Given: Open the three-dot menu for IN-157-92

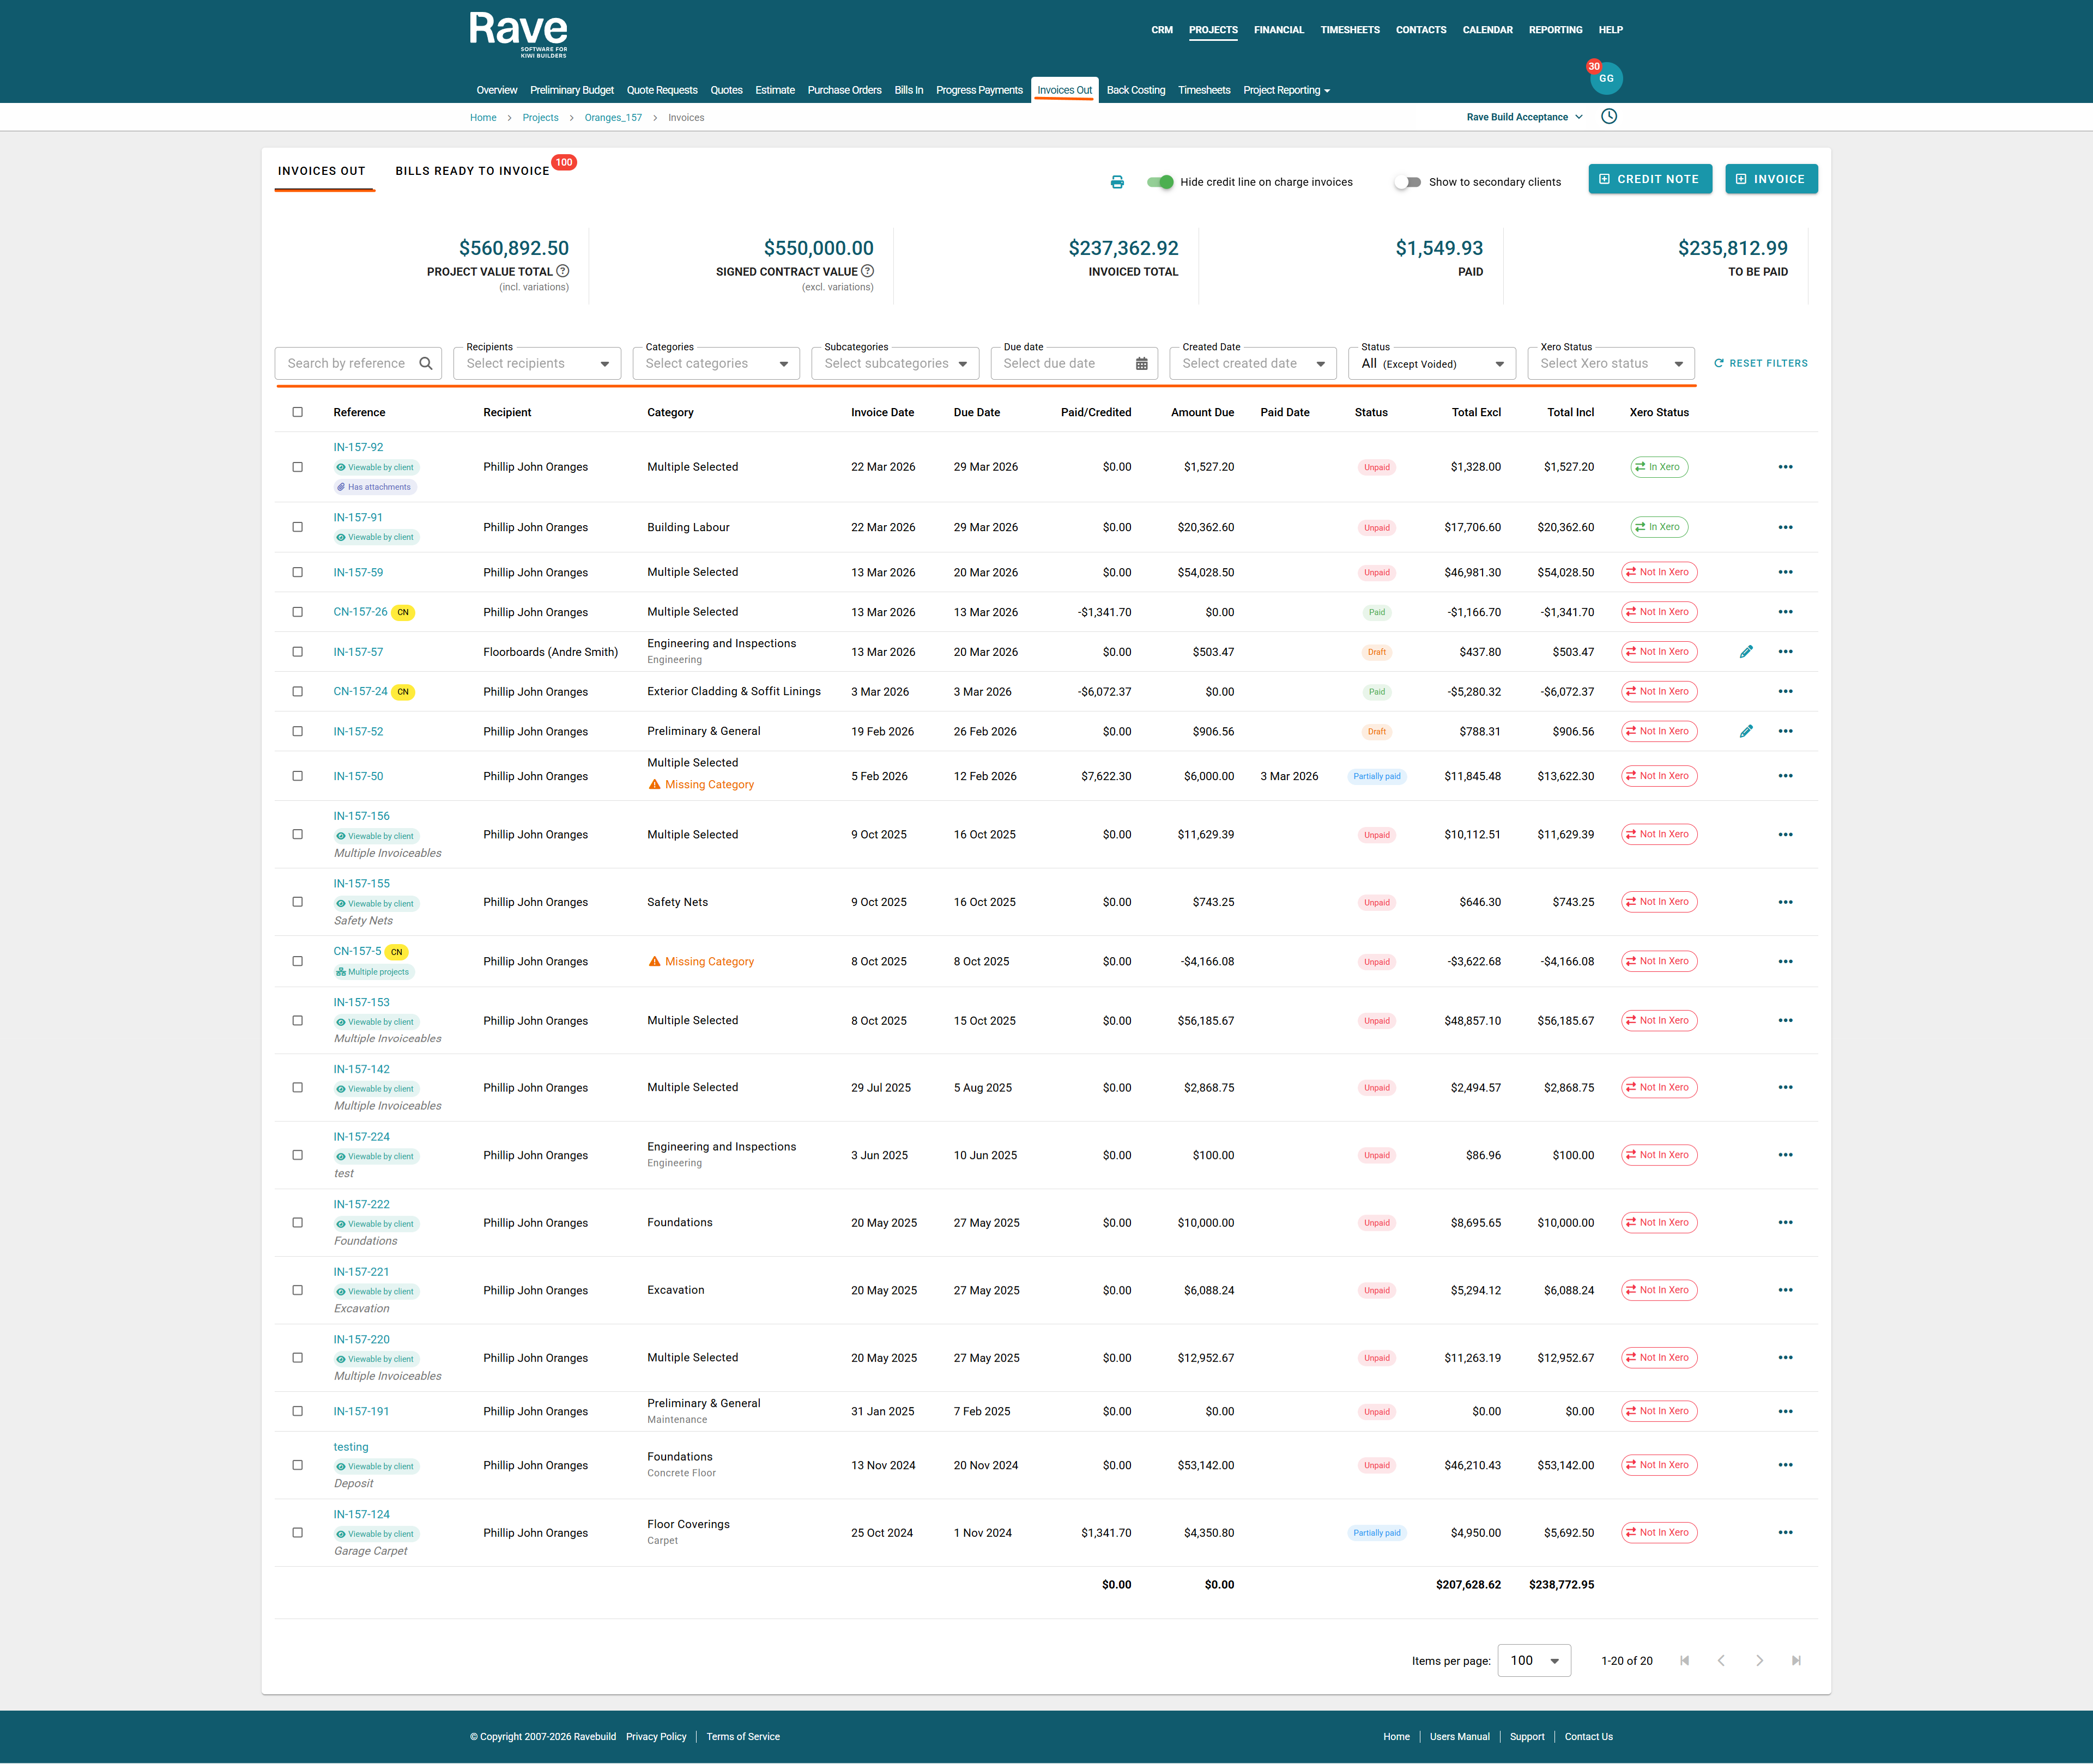Looking at the screenshot, I should (x=1785, y=467).
